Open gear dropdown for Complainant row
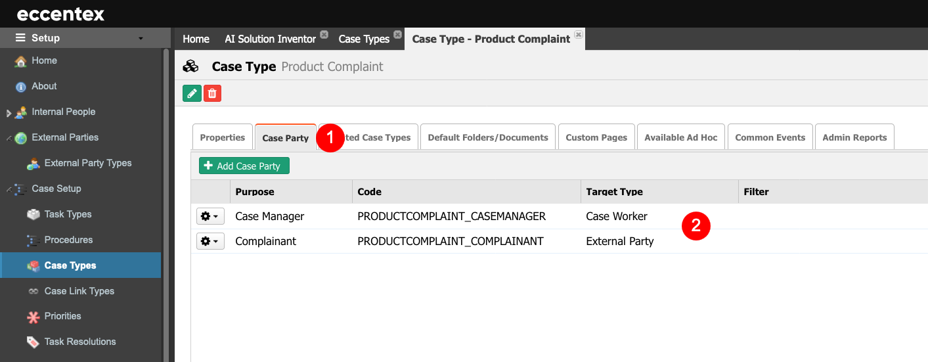This screenshot has height=362, width=928. 210,241
